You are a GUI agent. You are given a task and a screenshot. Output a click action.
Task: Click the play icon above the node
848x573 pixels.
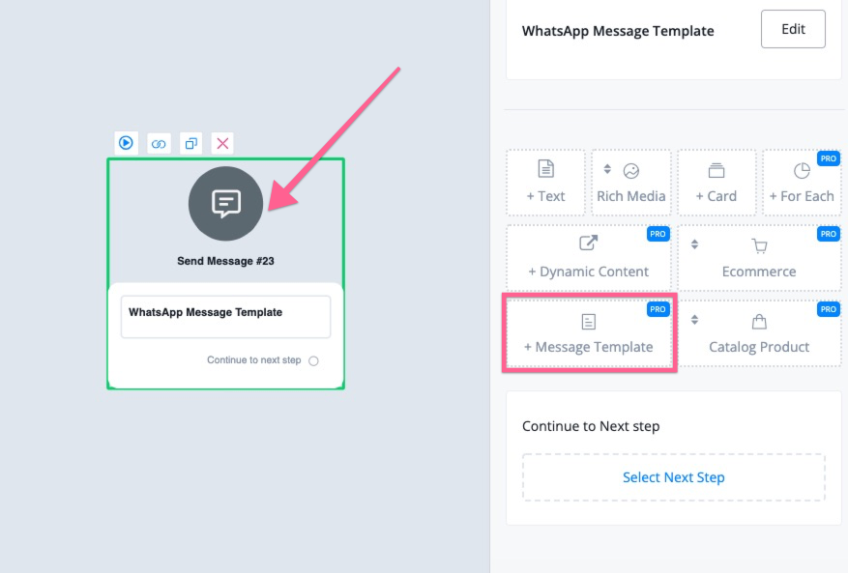[x=126, y=143]
